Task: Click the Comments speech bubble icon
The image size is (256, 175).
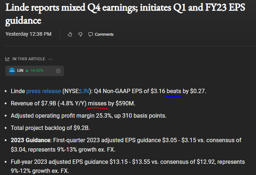Action: tap(90, 34)
